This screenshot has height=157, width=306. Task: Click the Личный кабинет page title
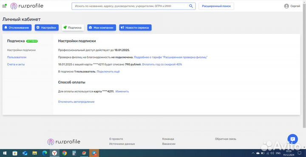(22, 19)
